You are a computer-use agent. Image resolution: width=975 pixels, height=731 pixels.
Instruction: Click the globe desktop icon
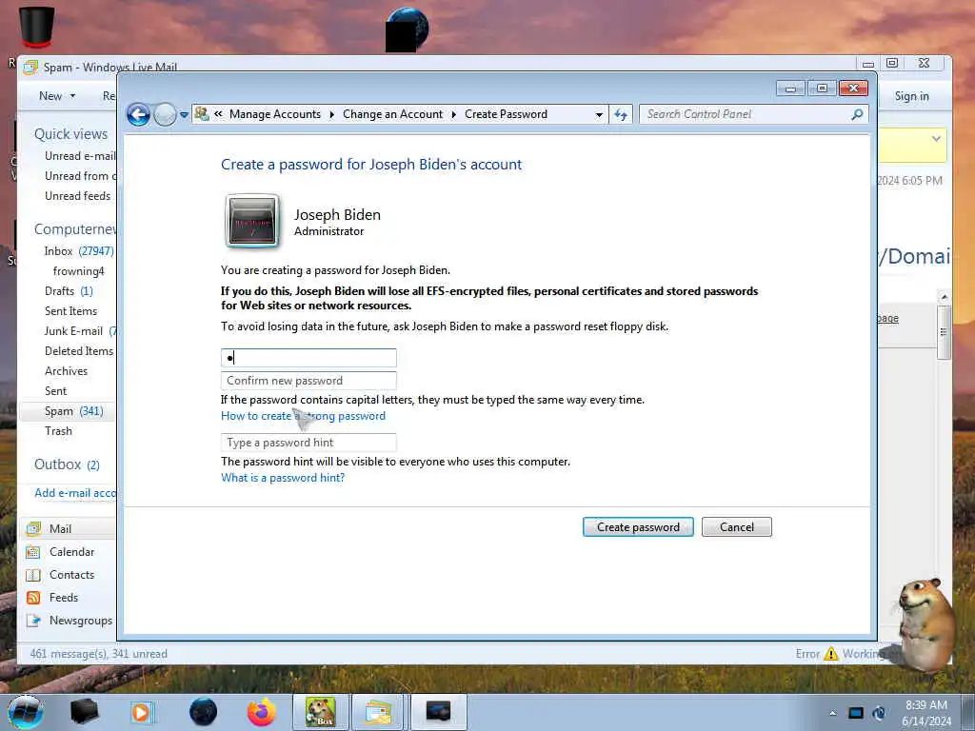click(408, 30)
